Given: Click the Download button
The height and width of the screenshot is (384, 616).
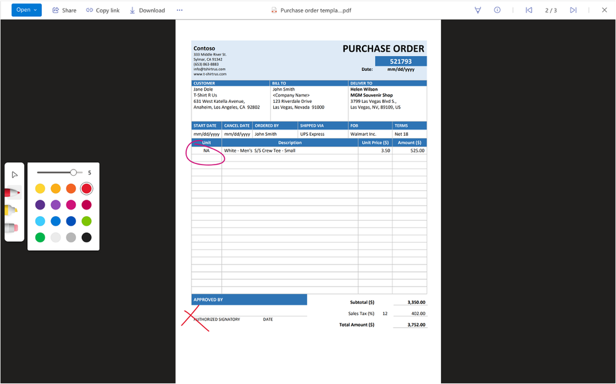Looking at the screenshot, I should pyautogui.click(x=147, y=10).
